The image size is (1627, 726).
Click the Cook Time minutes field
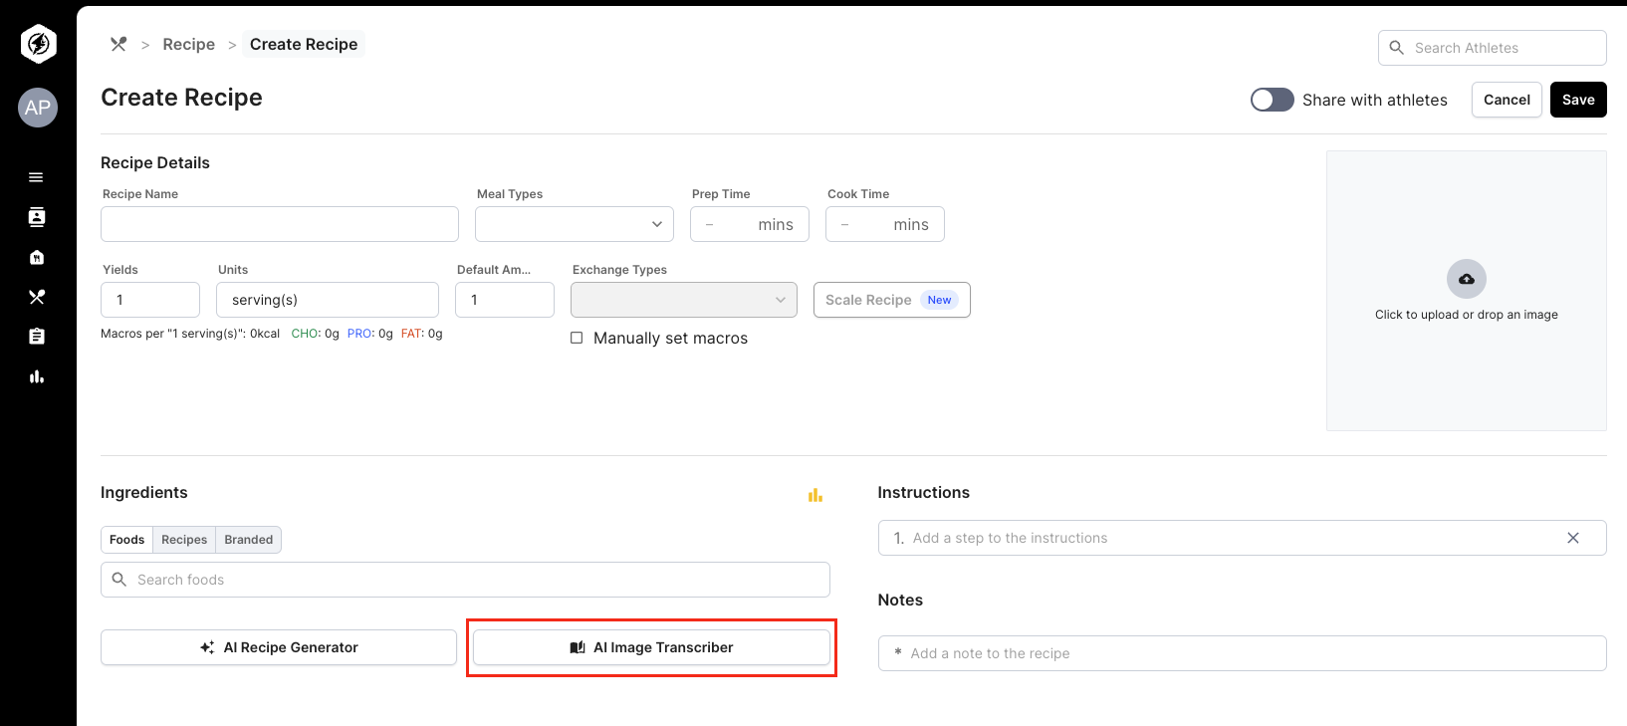[885, 224]
